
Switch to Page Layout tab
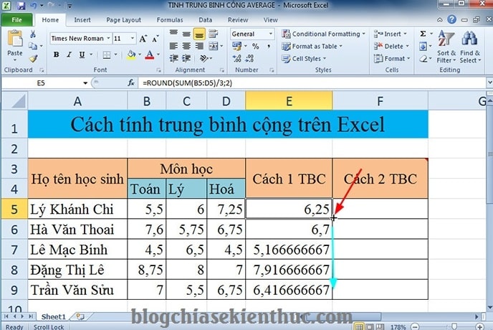coord(123,20)
